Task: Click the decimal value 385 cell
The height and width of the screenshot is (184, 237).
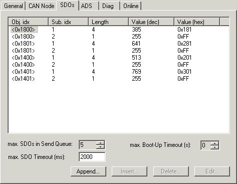Action: 136,30
